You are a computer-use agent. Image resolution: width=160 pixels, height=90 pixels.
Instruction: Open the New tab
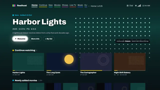[x=50, y=5]
